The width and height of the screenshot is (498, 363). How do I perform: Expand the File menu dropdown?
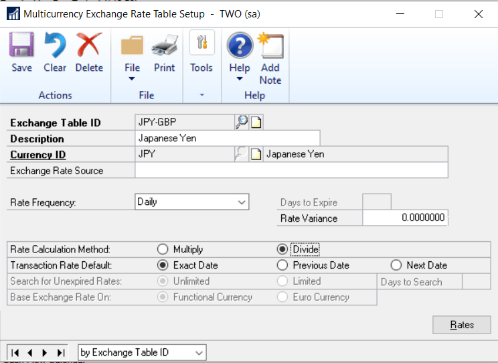(132, 78)
